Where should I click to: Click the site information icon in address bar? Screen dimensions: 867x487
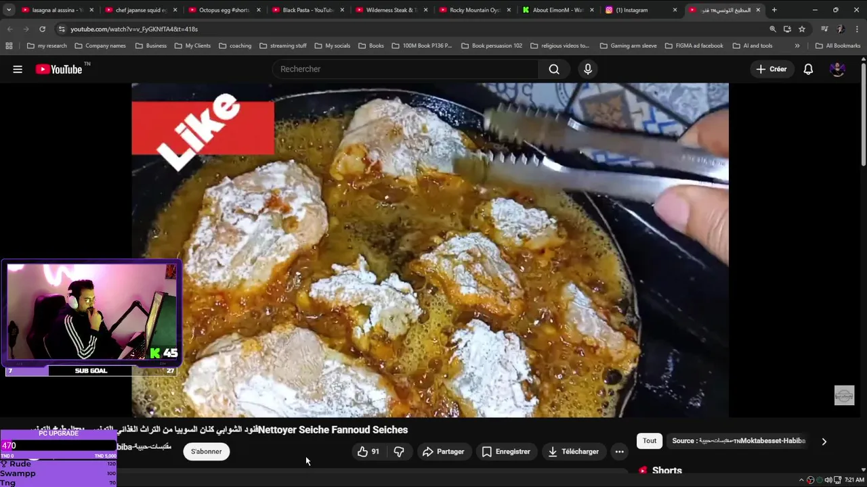(62, 29)
